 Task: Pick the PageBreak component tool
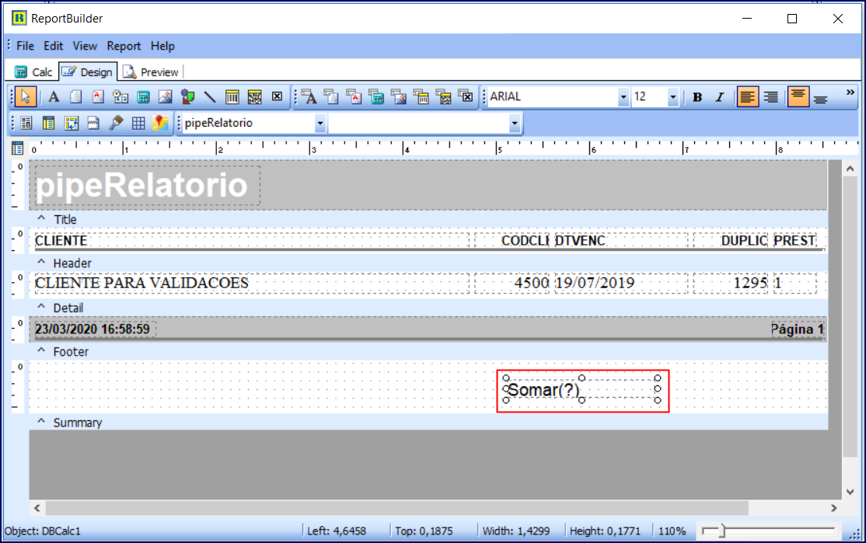pyautogui.click(x=93, y=123)
